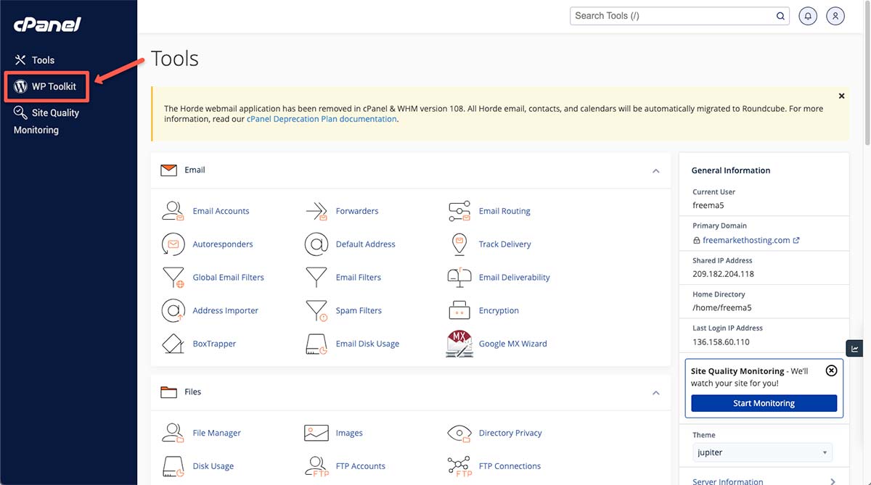
Task: Click the Google MX Wizard icon
Action: click(x=459, y=344)
